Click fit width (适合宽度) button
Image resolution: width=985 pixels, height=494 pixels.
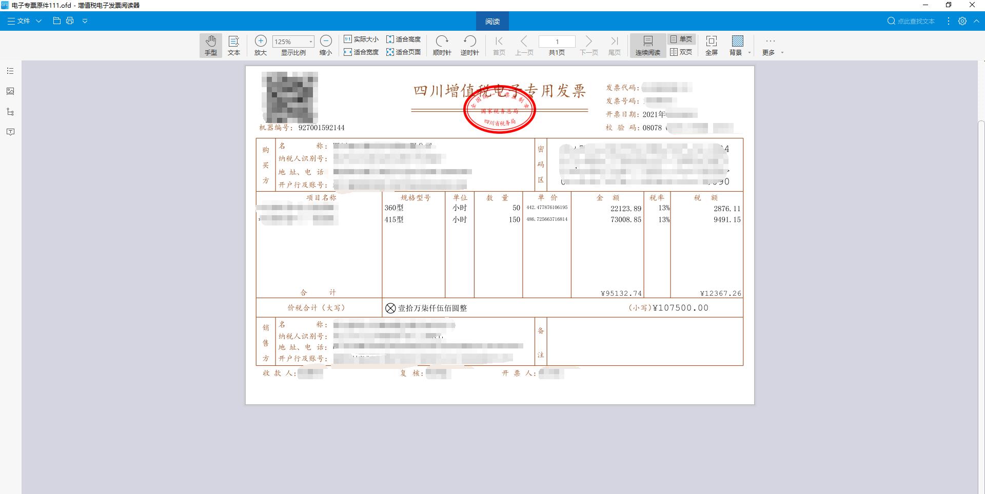pyautogui.click(x=361, y=52)
